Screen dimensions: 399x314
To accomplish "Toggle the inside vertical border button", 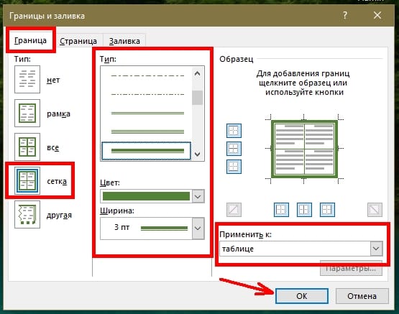I will click(x=304, y=210).
